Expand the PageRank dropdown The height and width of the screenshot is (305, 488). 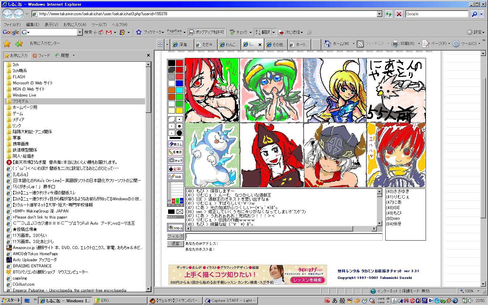184,33
